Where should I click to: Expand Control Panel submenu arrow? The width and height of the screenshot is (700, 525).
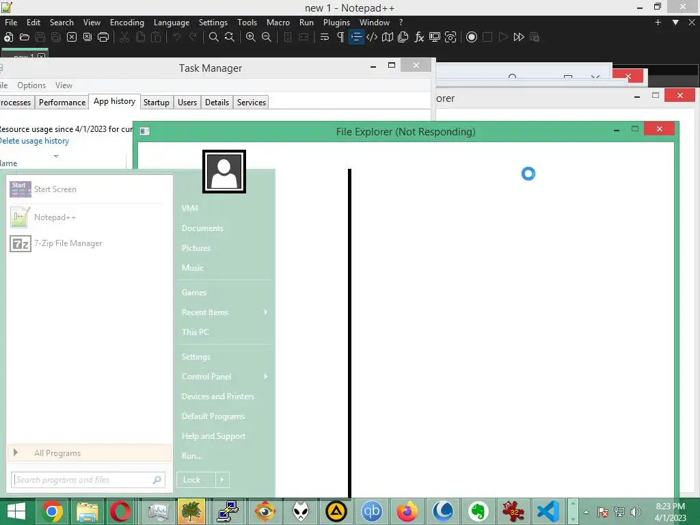coord(266,377)
